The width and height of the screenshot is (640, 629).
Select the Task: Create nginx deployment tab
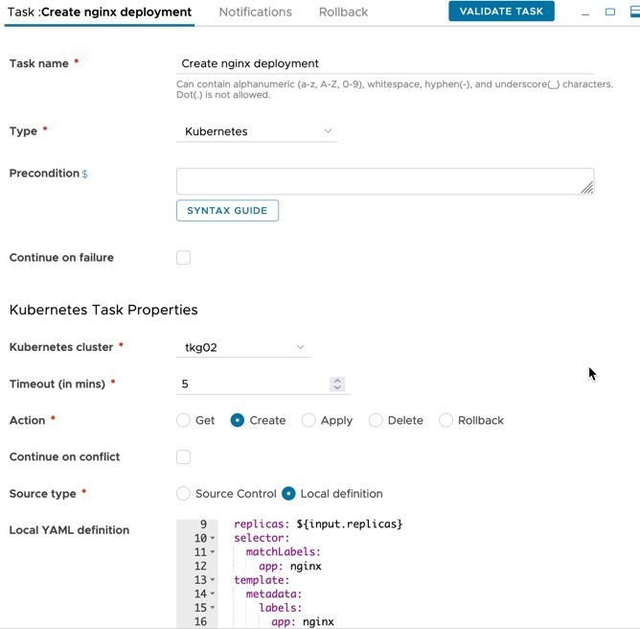100,12
